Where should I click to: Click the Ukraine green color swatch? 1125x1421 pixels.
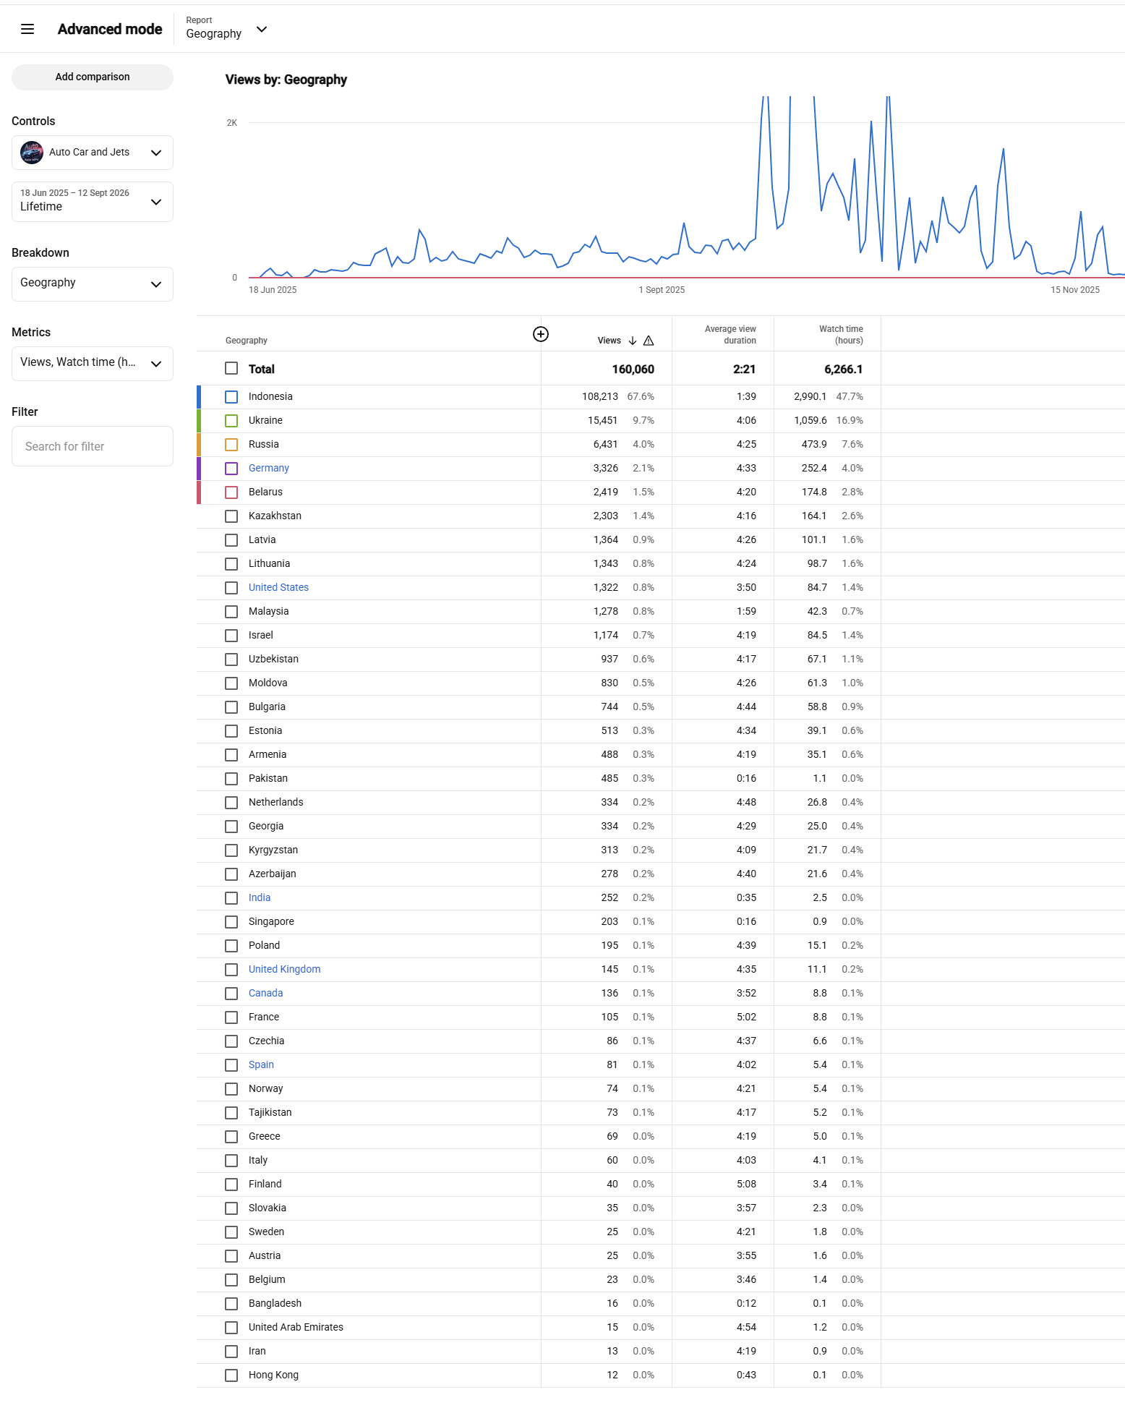tap(199, 421)
